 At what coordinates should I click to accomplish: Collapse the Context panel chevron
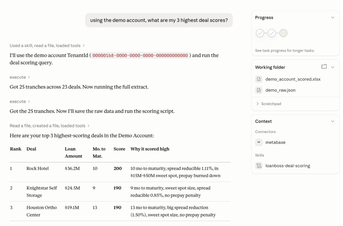(x=333, y=121)
